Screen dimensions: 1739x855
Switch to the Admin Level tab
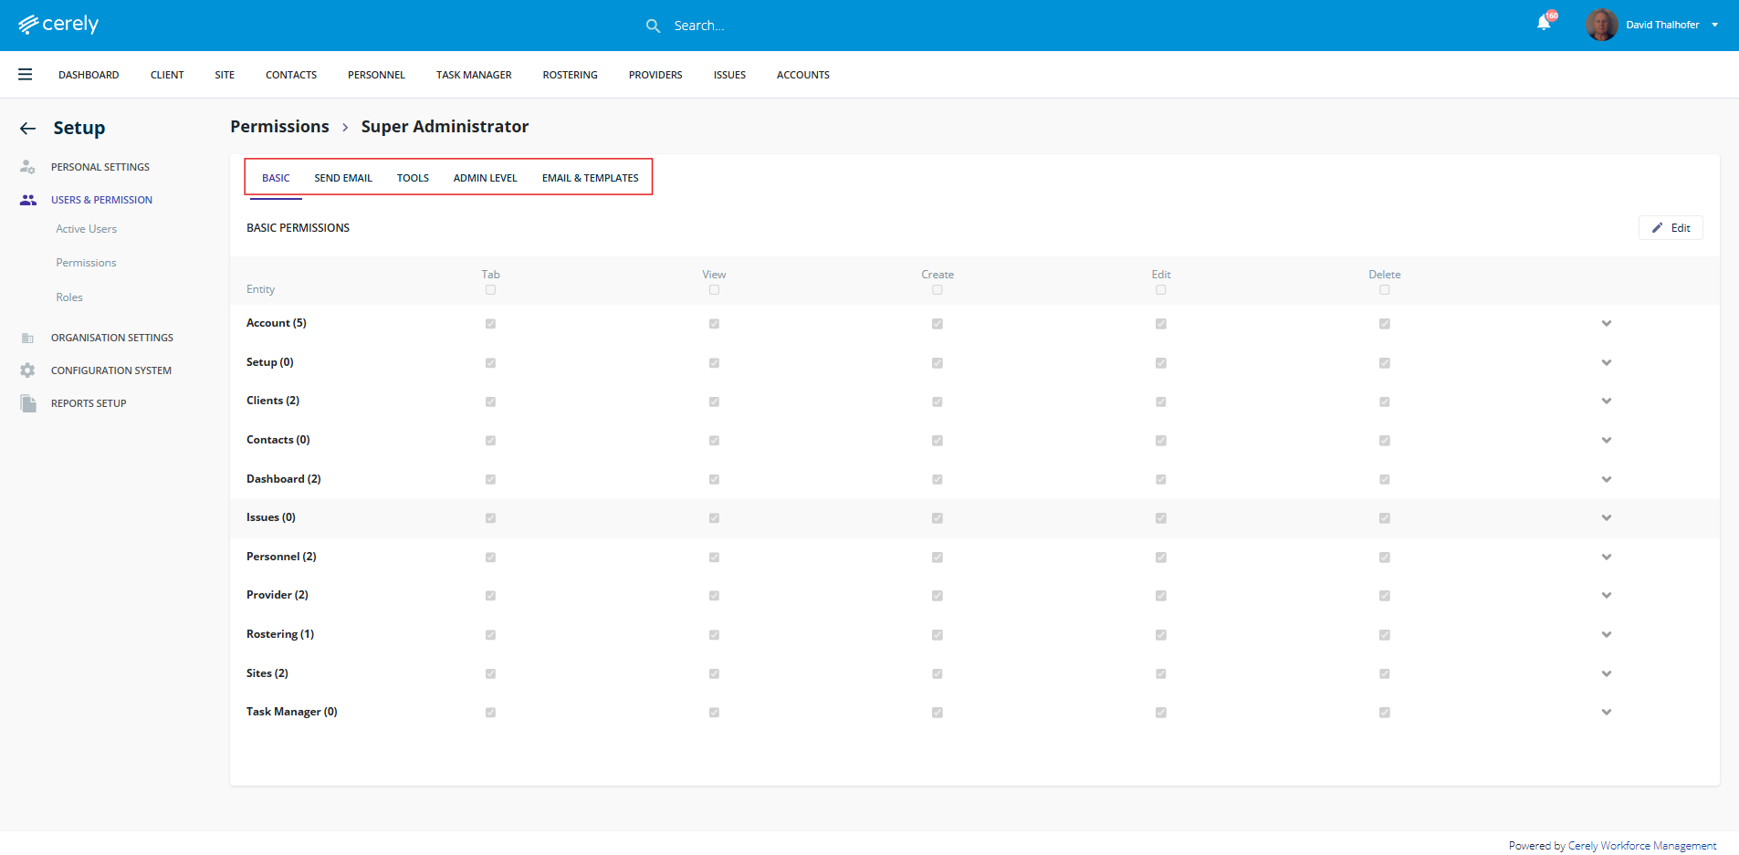pyautogui.click(x=485, y=178)
